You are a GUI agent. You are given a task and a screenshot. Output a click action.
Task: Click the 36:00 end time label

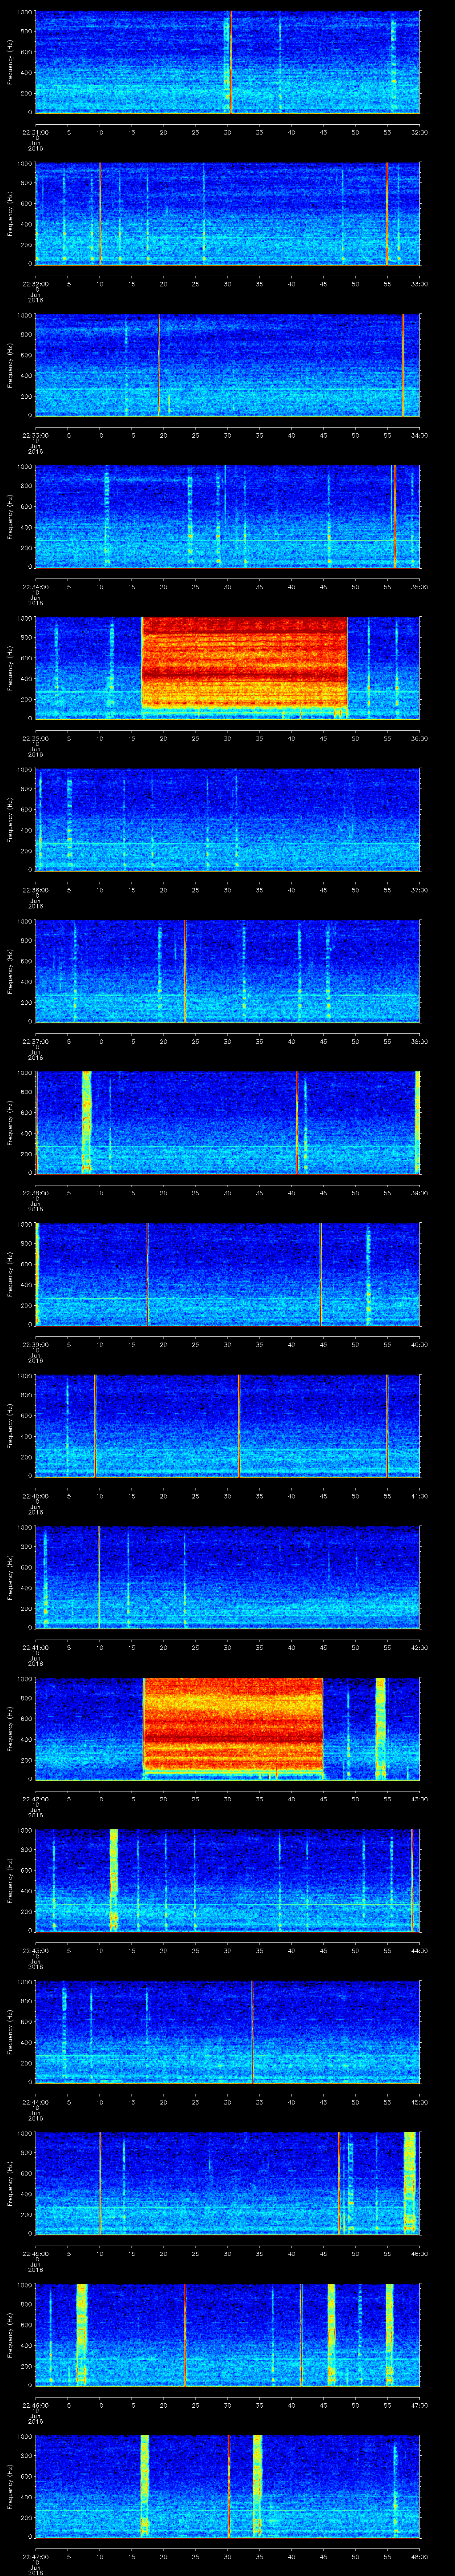pyautogui.click(x=419, y=738)
